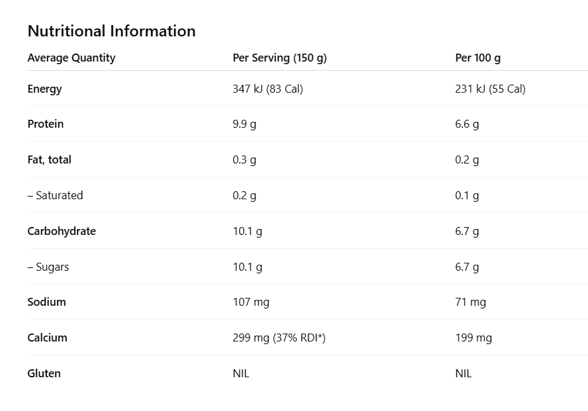Select the Energy row label

click(x=44, y=89)
